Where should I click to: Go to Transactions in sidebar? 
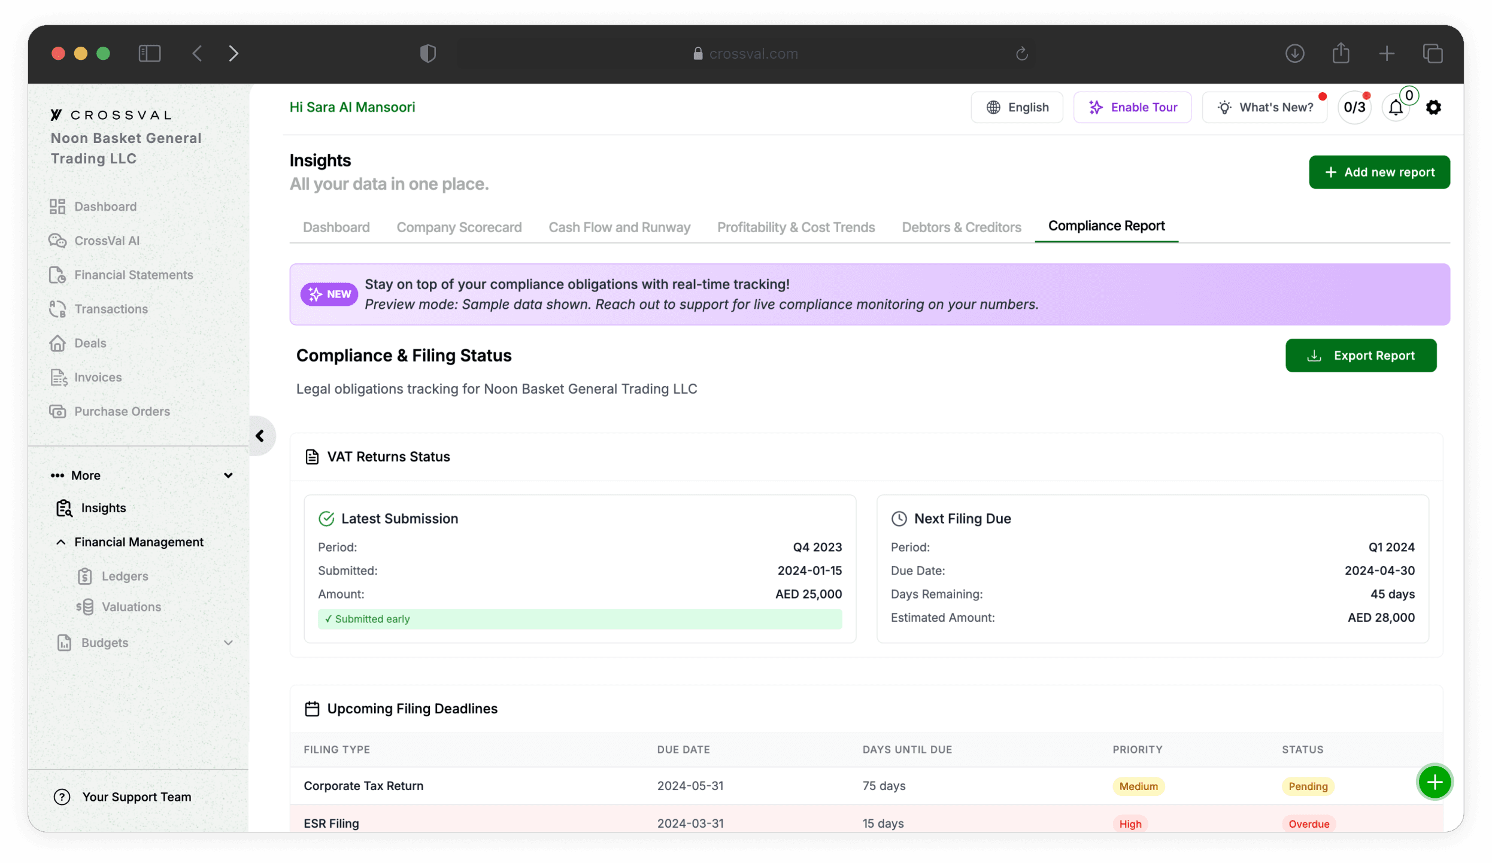click(x=99, y=309)
